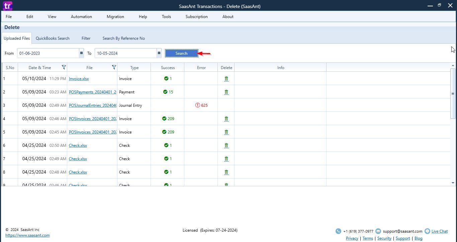Select the Journal Entry type cell
Screen dimensions: 457x242
click(x=134, y=105)
